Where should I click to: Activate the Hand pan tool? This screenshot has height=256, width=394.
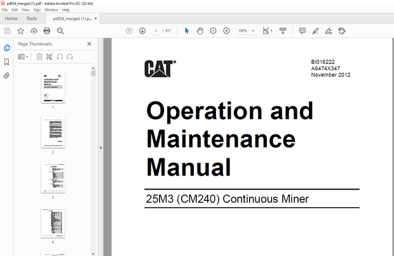(x=200, y=31)
